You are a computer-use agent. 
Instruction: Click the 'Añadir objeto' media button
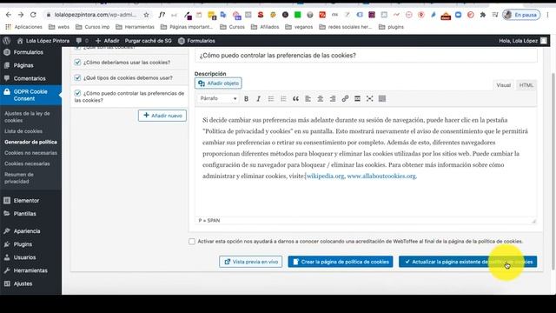(218, 83)
